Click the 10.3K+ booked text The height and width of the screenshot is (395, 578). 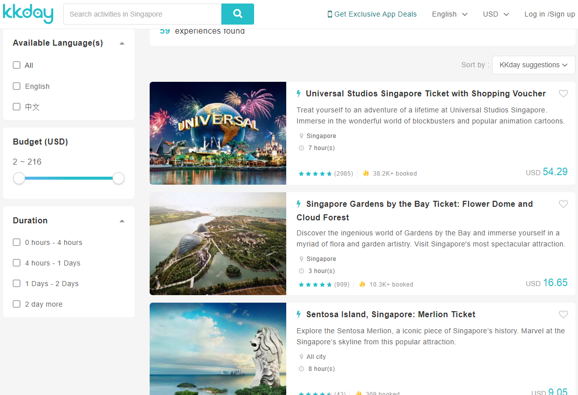391,285
